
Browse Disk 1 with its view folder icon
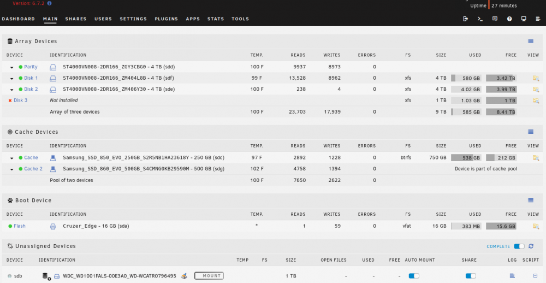(x=536, y=78)
